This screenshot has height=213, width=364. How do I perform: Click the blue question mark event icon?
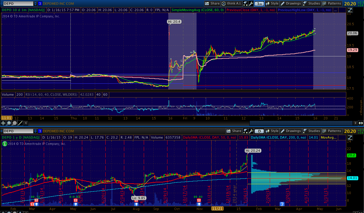pyautogui.click(x=282, y=204)
